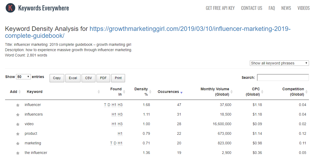Viewport: 313px width, 159px height.
Task: Click the H1 tag in influencers row
Action: pyautogui.click(x=114, y=115)
